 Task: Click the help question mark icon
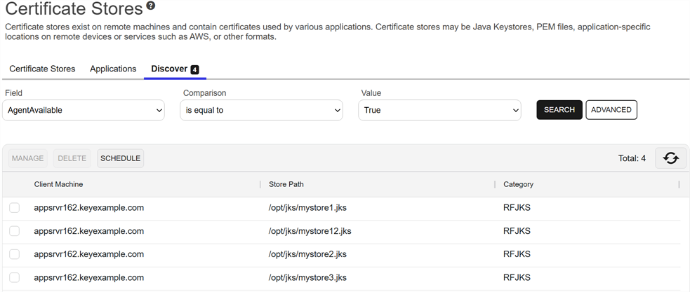point(151,6)
